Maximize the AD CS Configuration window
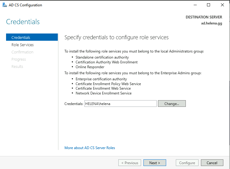 209,5
